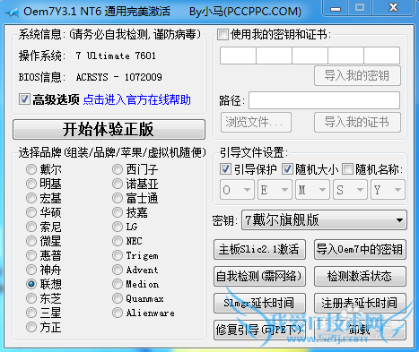Open 点击进入官方在线帮助 link
Image resolution: width=419 pixels, height=352 pixels.
[x=137, y=99]
